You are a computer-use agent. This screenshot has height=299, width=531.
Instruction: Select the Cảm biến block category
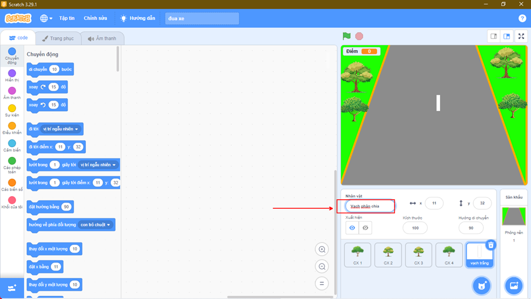pos(12,146)
